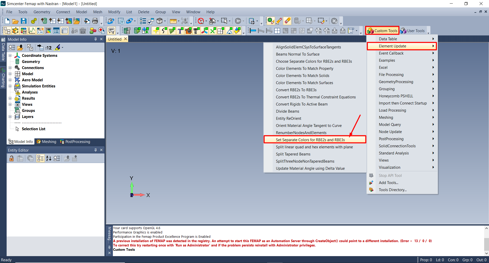Toggle the green circle snap icon
Image resolution: width=489 pixels, height=263 pixels.
point(271,21)
